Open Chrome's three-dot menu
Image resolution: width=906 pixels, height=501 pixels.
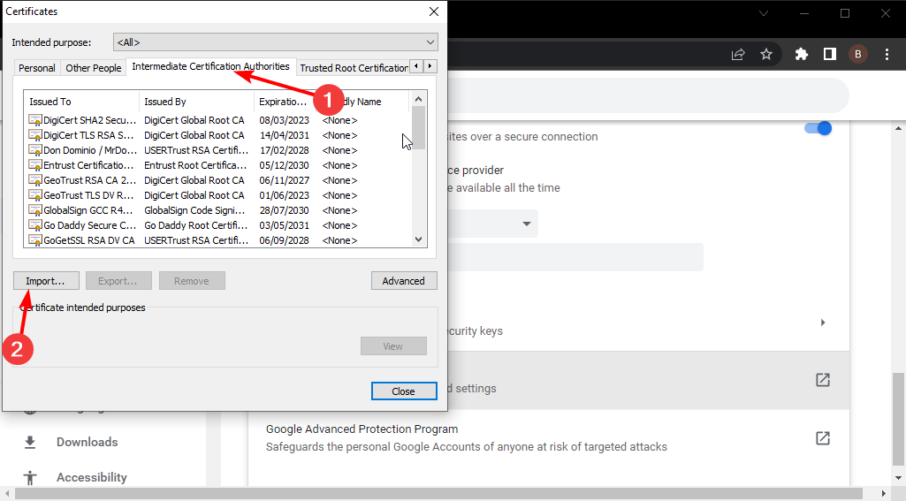(887, 54)
